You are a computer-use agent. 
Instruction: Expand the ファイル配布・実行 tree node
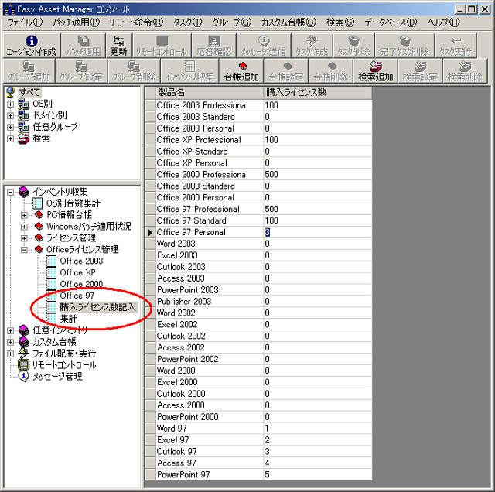[x=11, y=354]
